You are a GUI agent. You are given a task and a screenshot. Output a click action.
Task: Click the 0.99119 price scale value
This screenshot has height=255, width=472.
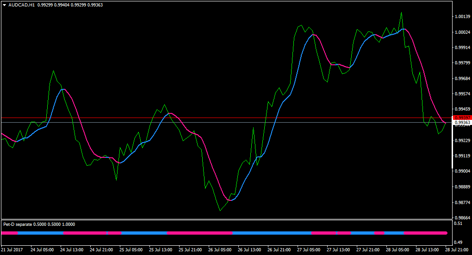click(x=463, y=156)
